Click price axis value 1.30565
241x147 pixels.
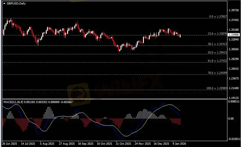tap(234, 49)
